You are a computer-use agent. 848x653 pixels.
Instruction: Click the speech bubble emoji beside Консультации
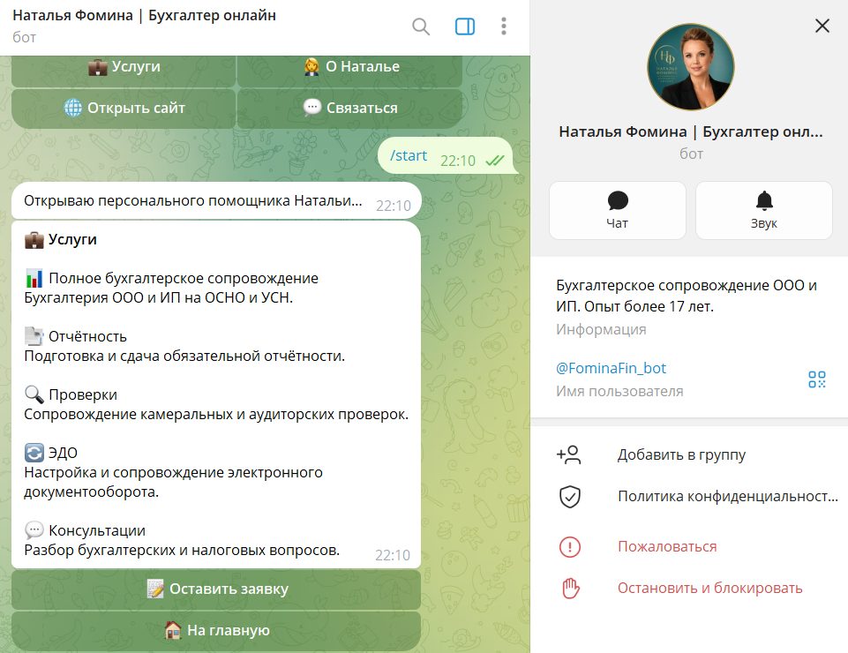pyautogui.click(x=34, y=530)
